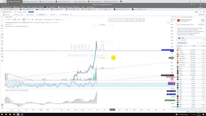
Task: Pick the rectangle shape in floating drawing toolbar
Action: pos(127,20)
